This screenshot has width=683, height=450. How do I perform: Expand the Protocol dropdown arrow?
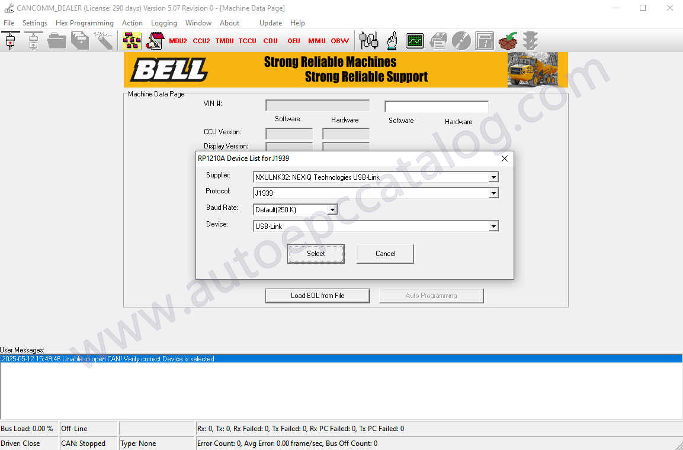493,193
